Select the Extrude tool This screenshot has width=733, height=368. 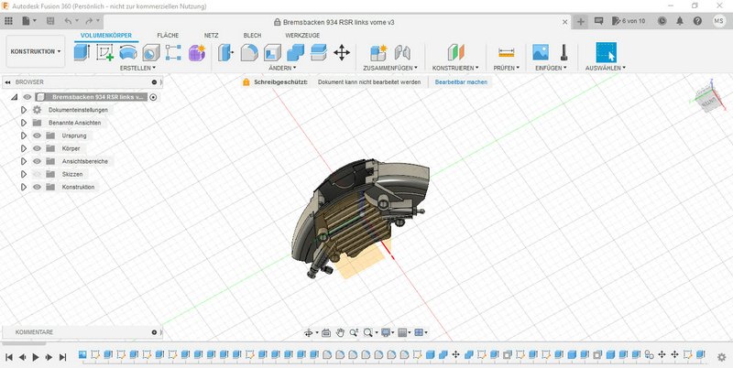pyautogui.click(x=82, y=52)
